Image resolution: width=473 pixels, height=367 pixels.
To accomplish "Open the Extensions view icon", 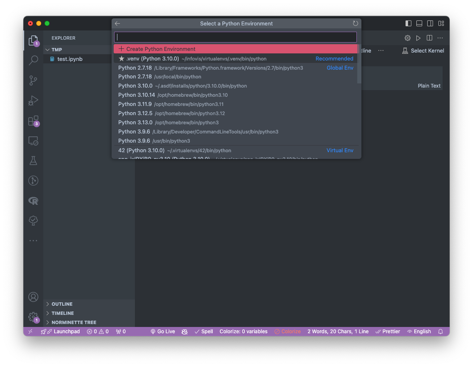I will (x=33, y=121).
